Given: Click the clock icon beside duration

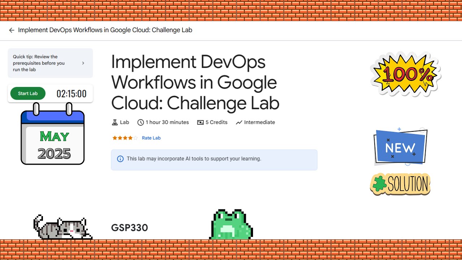Looking at the screenshot, I should pos(141,122).
